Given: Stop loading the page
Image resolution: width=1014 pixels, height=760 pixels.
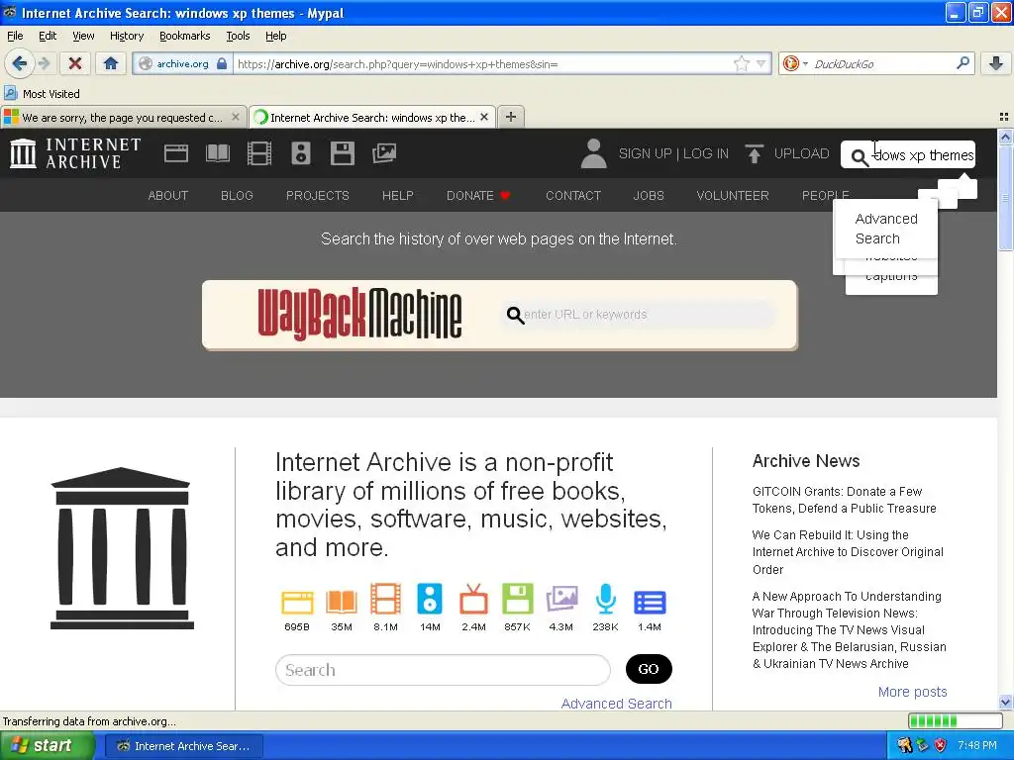Looking at the screenshot, I should 75,63.
